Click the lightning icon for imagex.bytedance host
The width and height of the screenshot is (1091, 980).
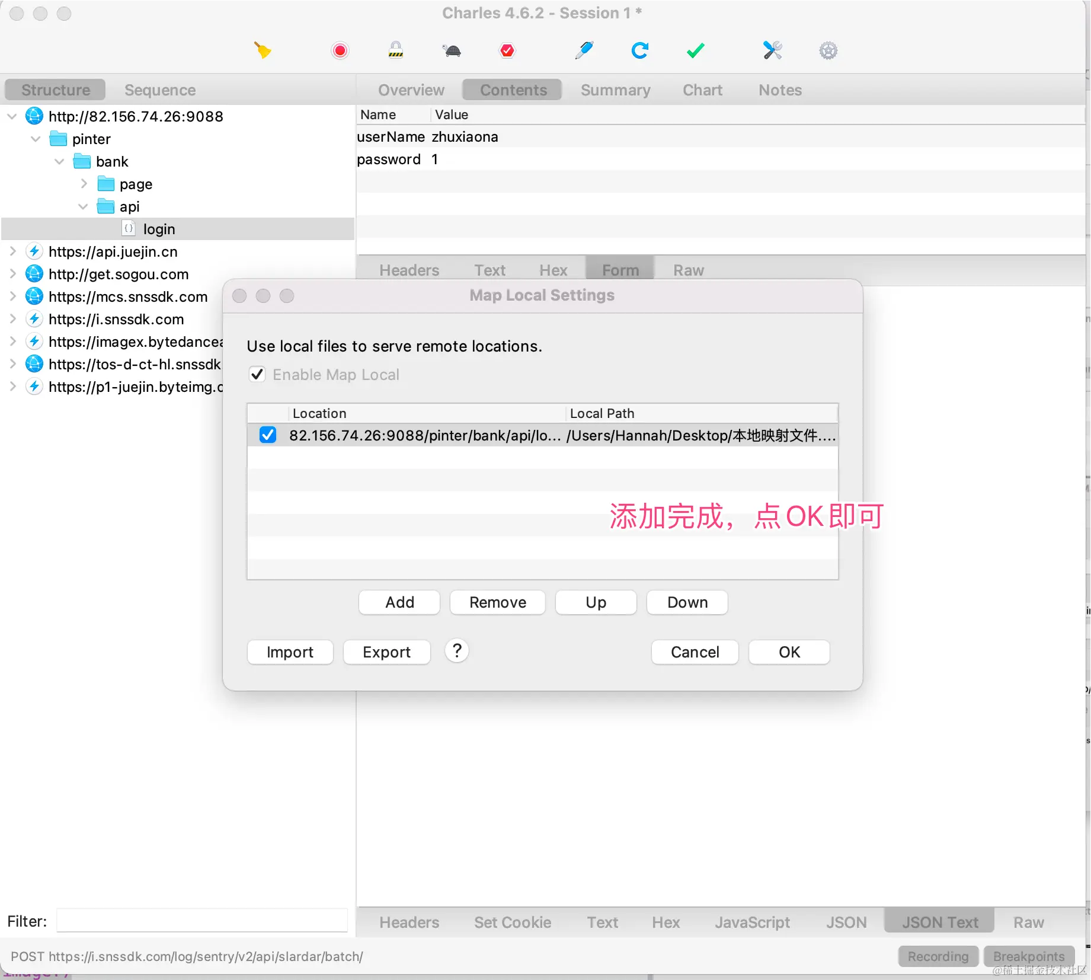pyautogui.click(x=34, y=341)
